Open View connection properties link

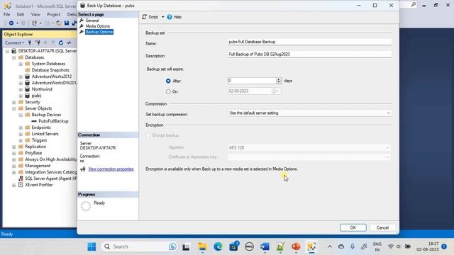(x=111, y=169)
